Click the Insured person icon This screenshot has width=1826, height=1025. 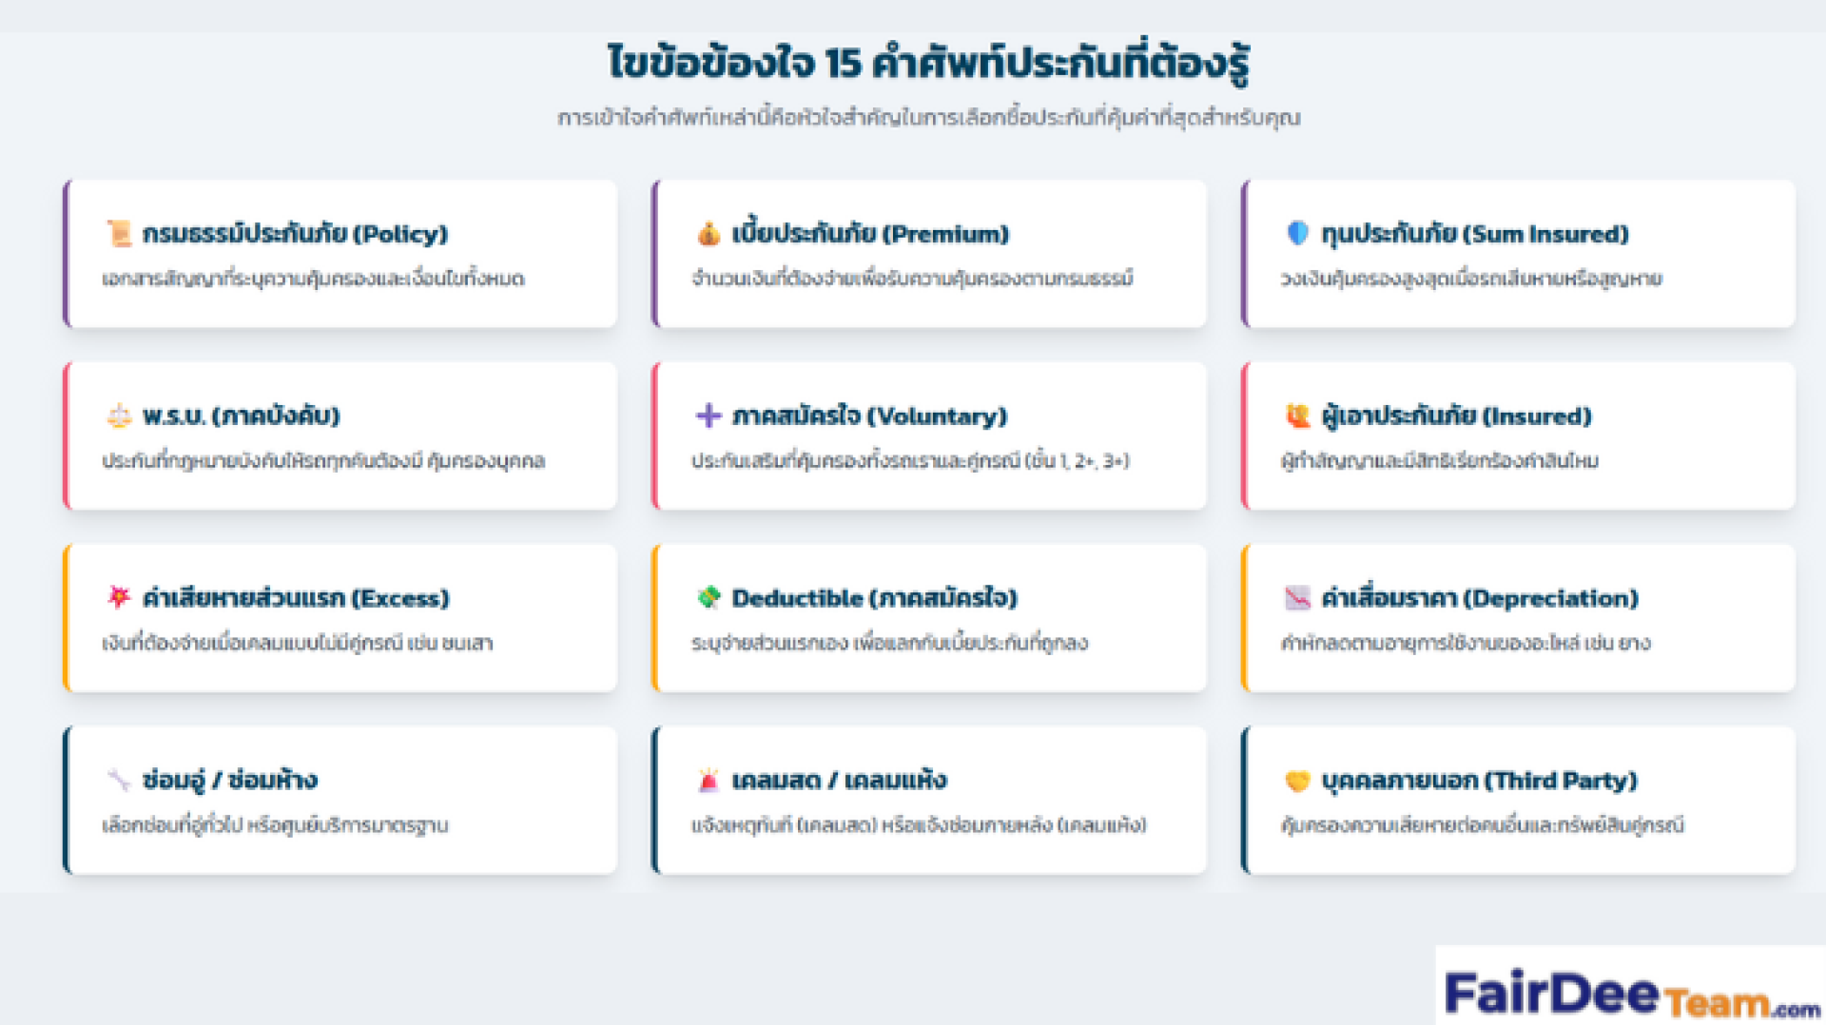(x=1297, y=416)
